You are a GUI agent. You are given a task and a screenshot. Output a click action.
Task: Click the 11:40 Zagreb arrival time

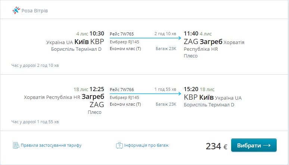(191, 34)
